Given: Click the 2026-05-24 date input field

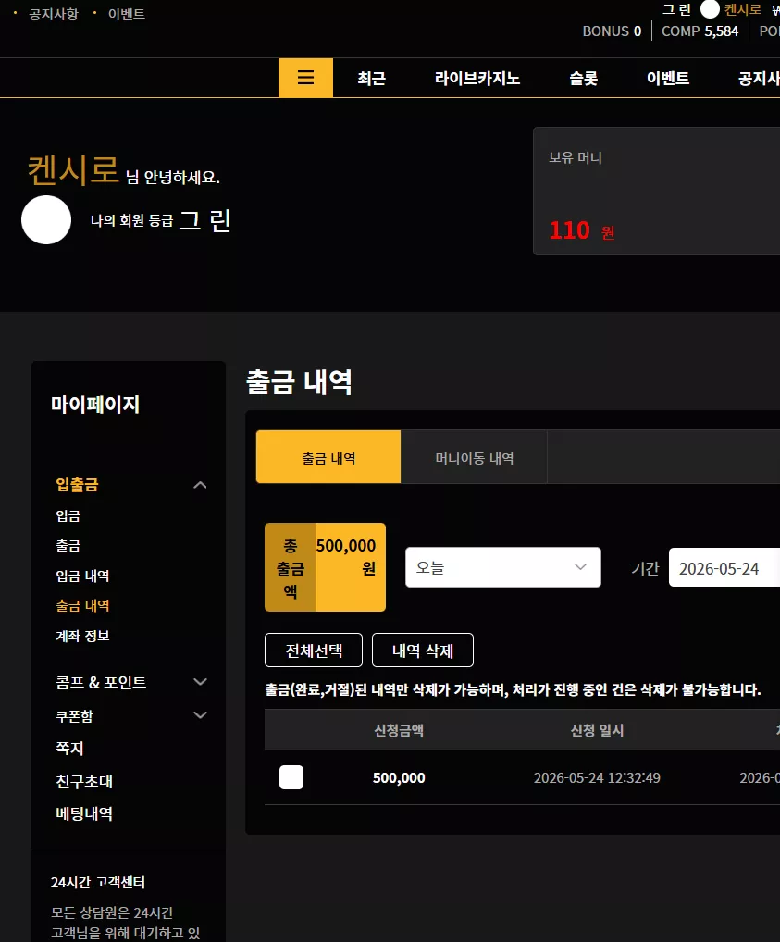Looking at the screenshot, I should tap(724, 567).
